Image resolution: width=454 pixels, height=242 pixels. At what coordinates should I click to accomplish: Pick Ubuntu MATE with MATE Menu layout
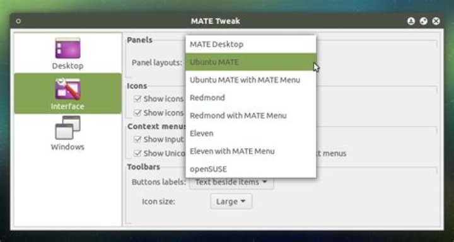[x=251, y=80]
